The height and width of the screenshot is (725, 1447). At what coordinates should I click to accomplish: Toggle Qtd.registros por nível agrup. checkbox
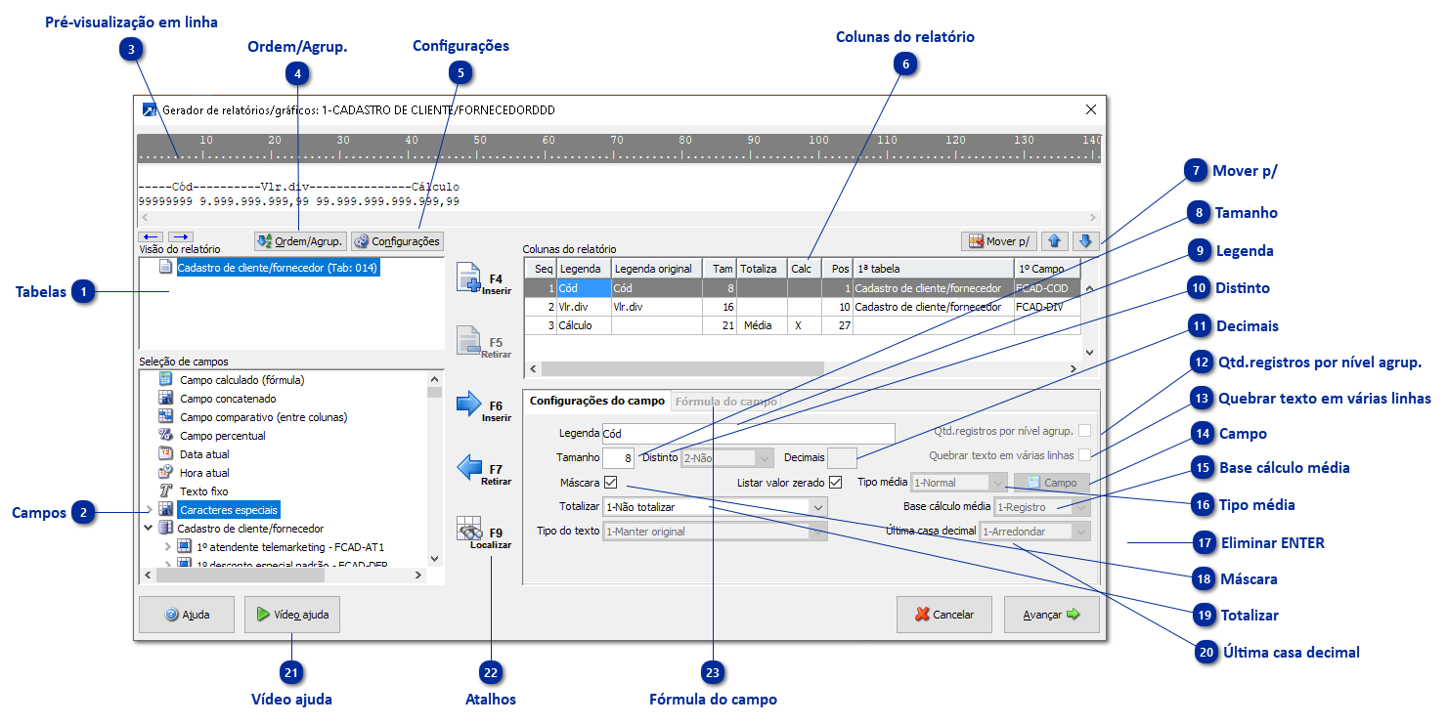(x=1085, y=431)
